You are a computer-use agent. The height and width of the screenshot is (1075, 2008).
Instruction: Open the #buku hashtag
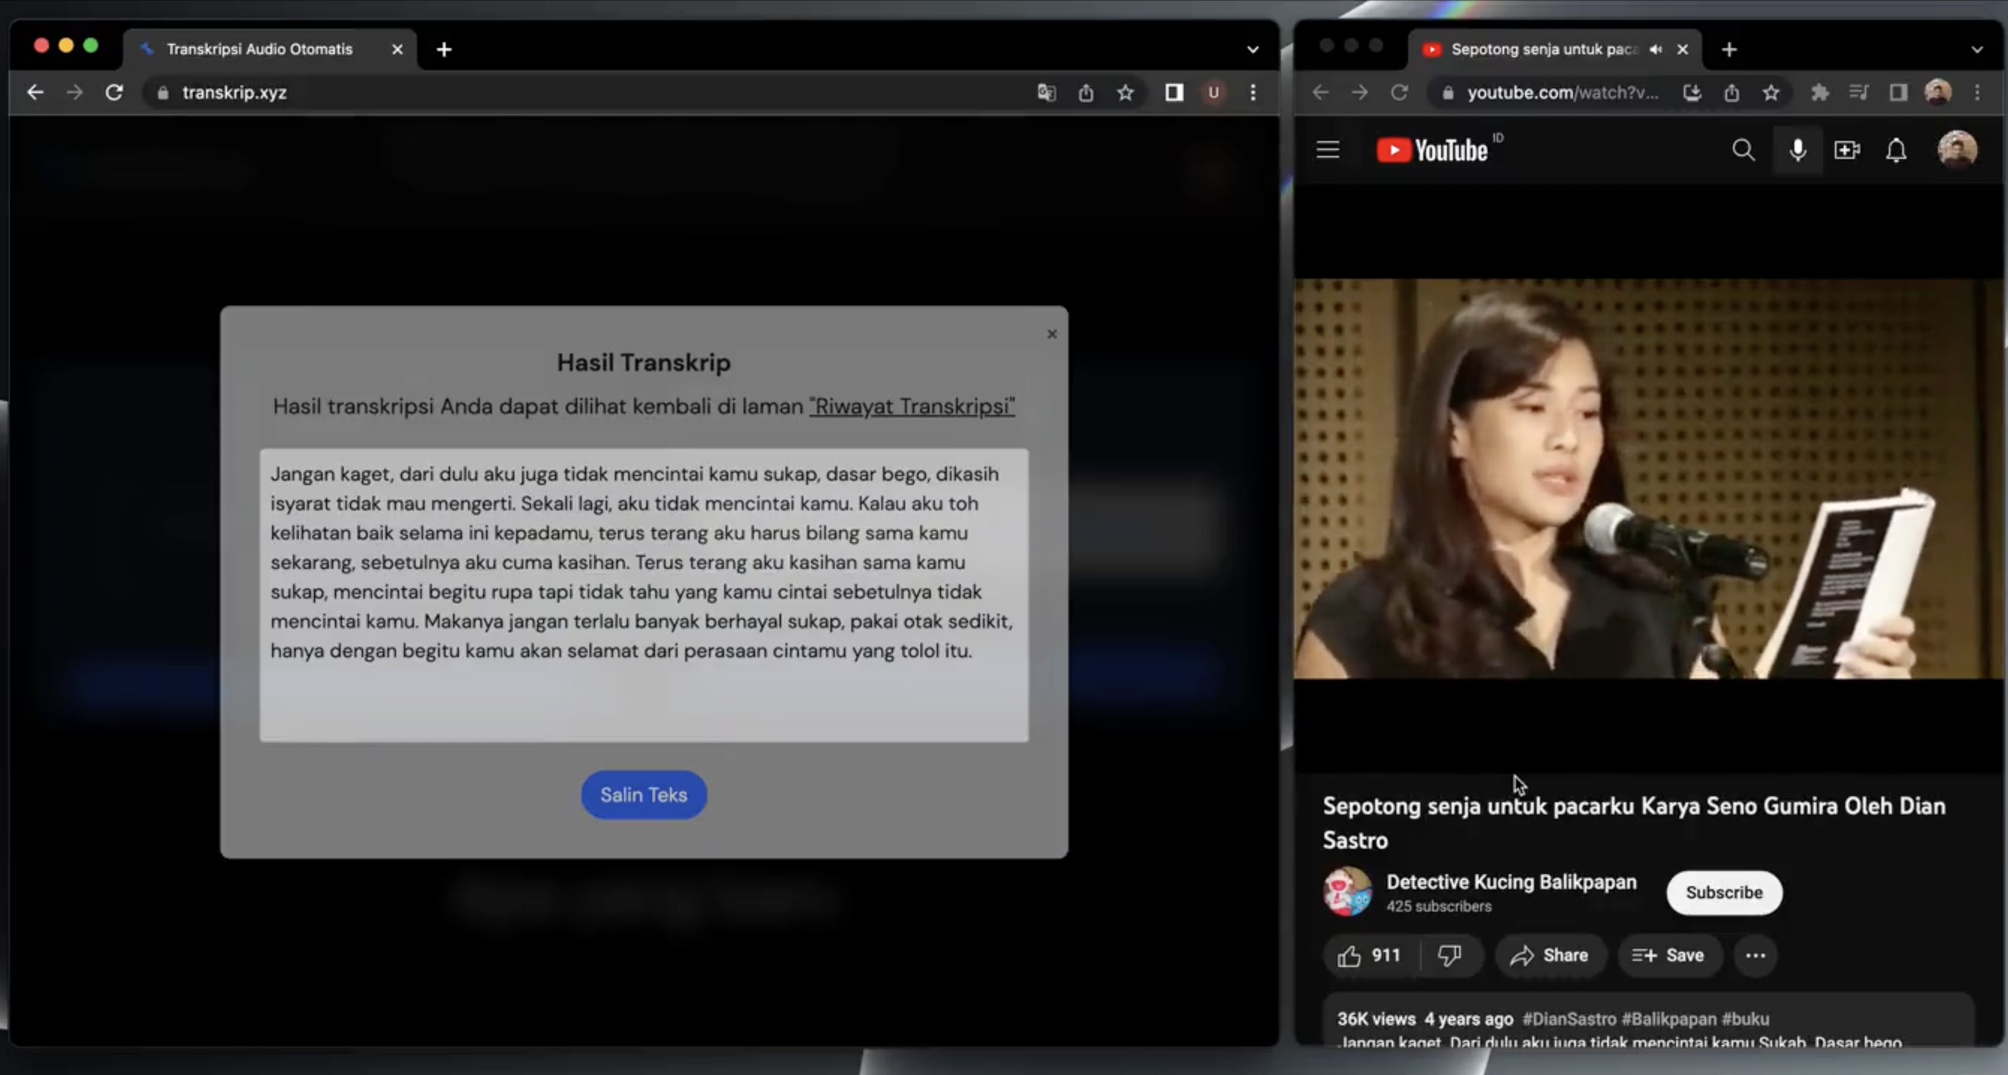1745,1019
